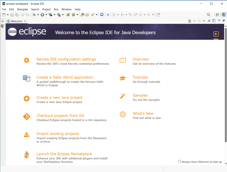Expand the Next Annotation dropdown arrow
The height and width of the screenshot is (172, 227).
point(118,15)
